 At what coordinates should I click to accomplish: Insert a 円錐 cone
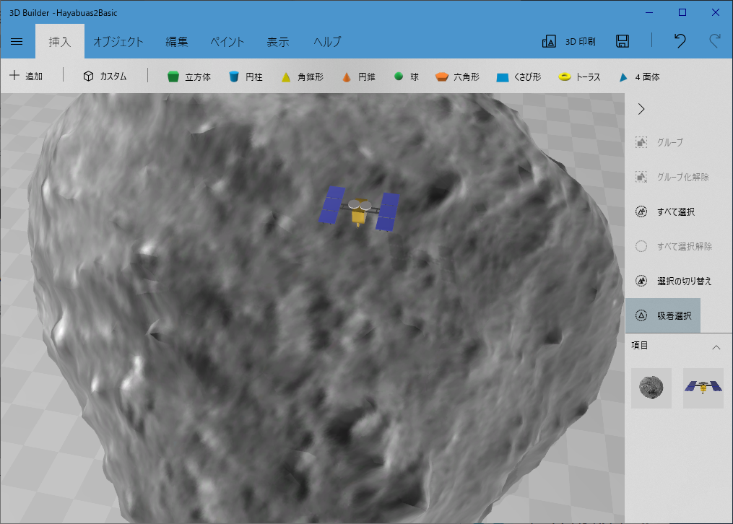click(358, 77)
